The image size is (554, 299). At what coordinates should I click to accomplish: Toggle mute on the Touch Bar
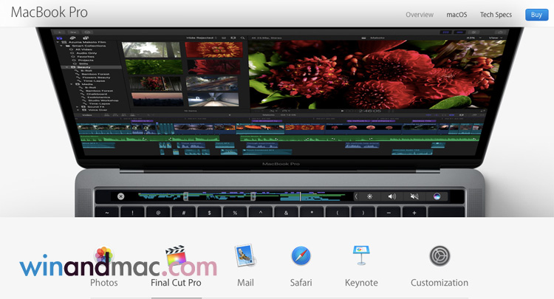pyautogui.click(x=414, y=196)
